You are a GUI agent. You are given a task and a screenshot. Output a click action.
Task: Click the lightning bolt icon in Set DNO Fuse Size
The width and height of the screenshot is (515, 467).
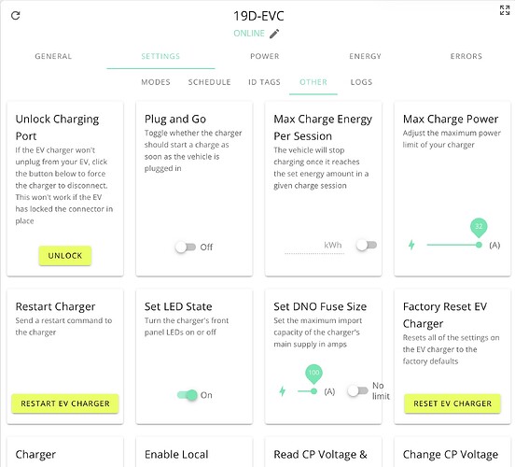(x=282, y=391)
